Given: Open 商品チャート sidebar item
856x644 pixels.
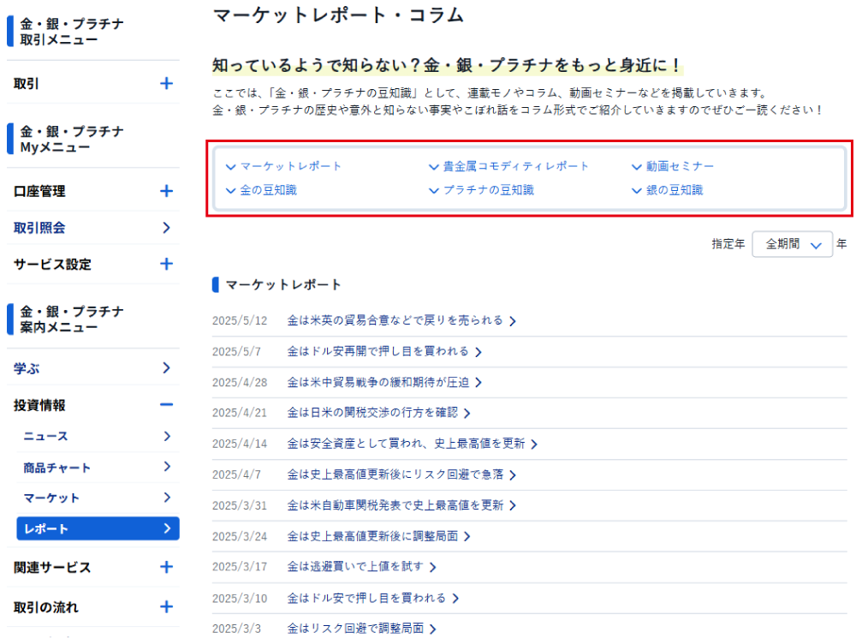Looking at the screenshot, I should tap(96, 468).
